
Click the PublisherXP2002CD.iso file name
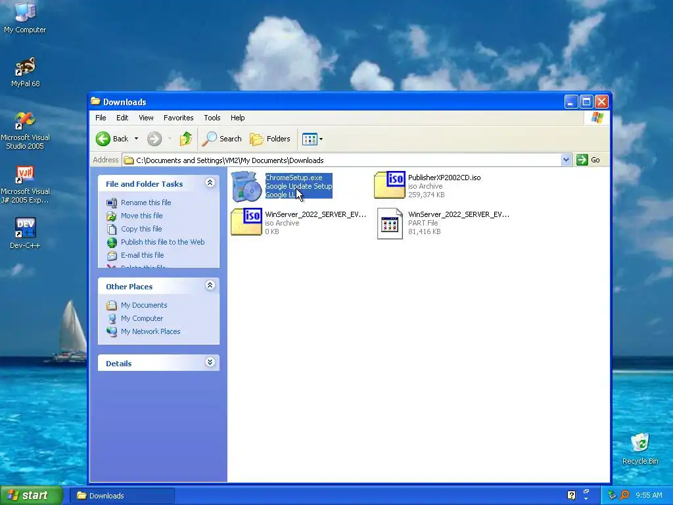(x=444, y=178)
